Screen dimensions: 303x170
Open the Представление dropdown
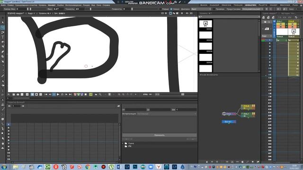pos(252,9)
